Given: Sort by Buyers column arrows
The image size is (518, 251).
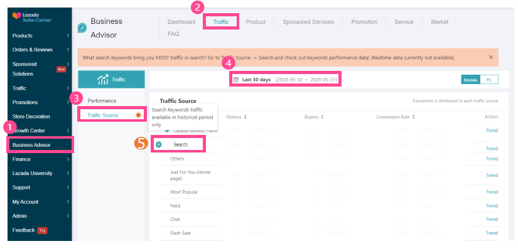Looking at the screenshot, I should (x=321, y=117).
